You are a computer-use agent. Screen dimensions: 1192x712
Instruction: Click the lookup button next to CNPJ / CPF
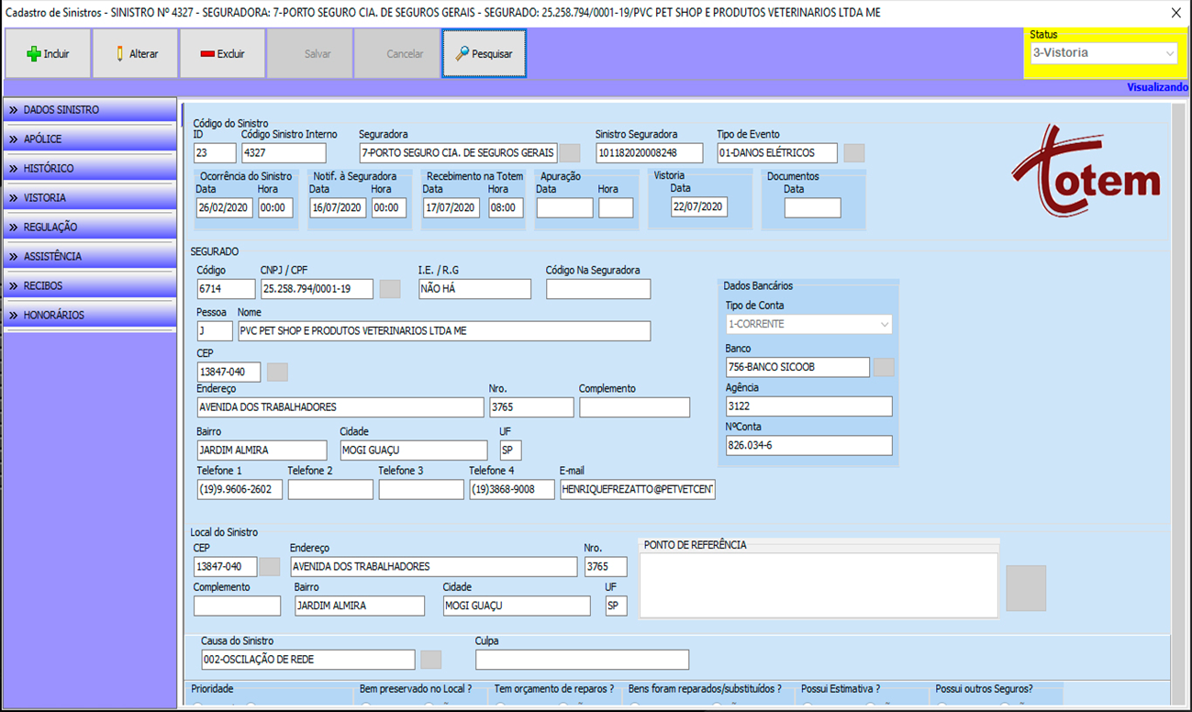(390, 289)
